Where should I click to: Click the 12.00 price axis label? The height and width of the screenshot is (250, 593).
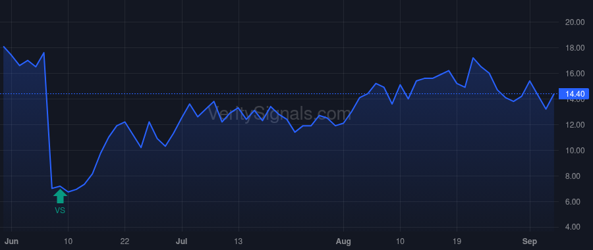pyautogui.click(x=575, y=125)
